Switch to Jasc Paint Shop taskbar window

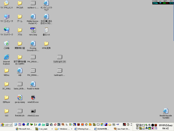click(x=122, y=129)
